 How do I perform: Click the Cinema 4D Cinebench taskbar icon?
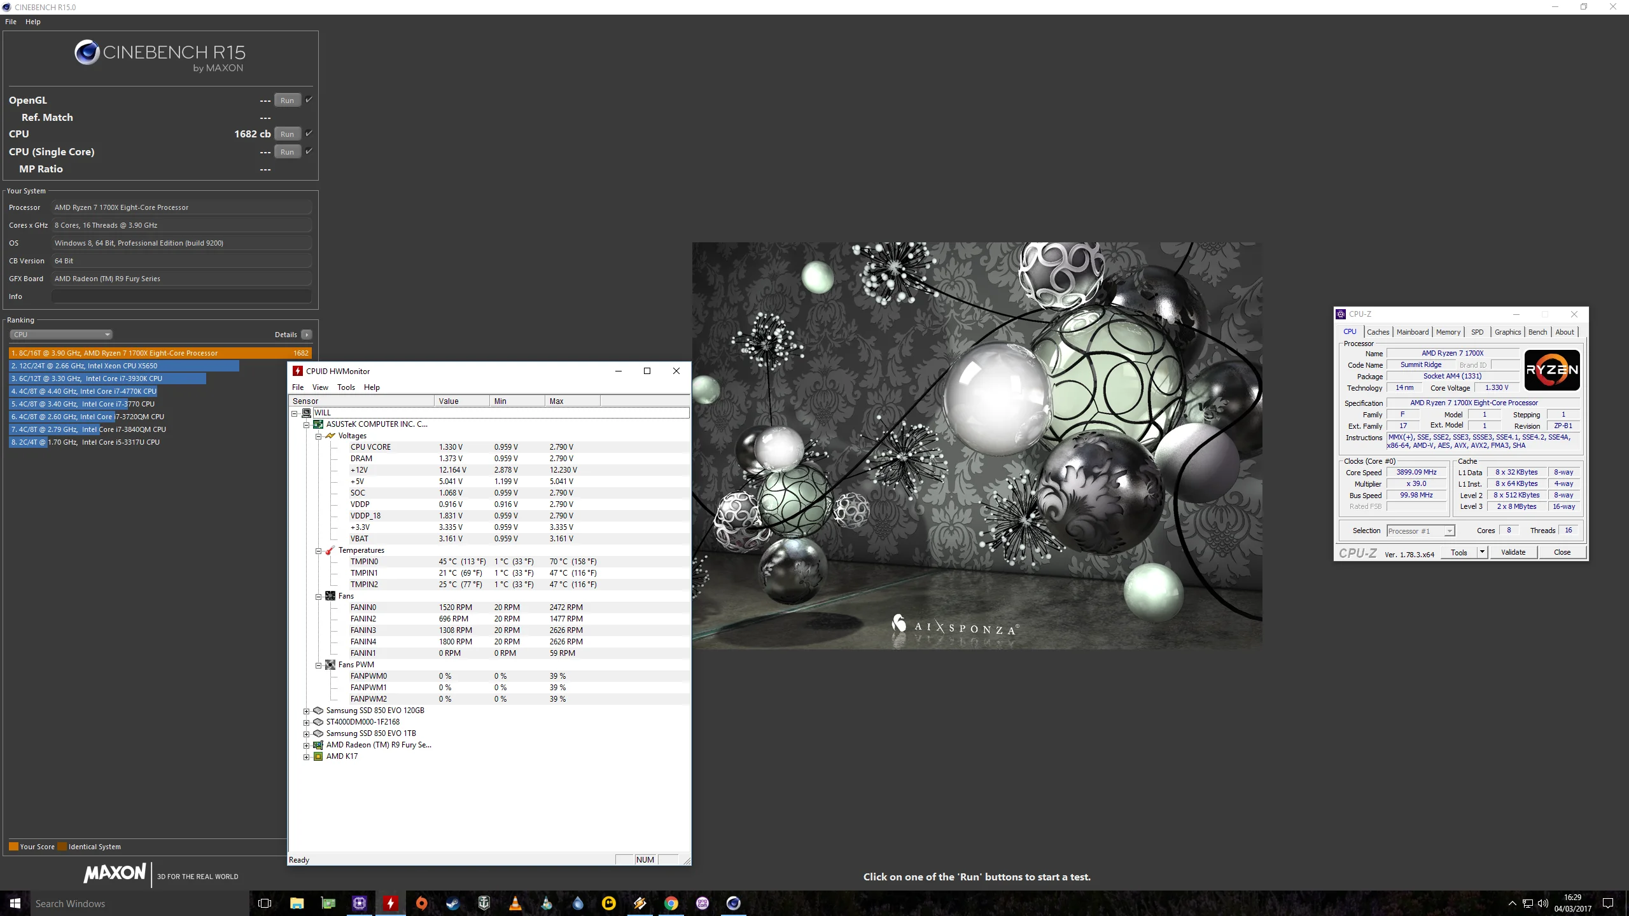(x=734, y=903)
